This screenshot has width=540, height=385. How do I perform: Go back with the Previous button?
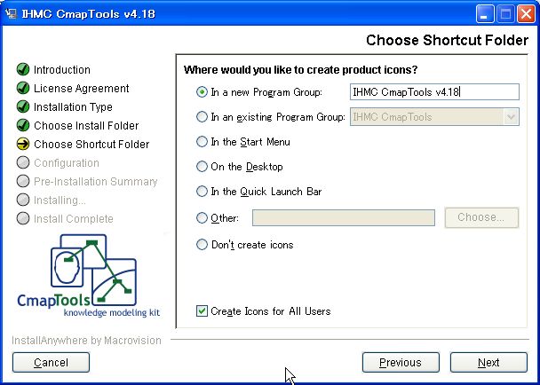[400, 362]
